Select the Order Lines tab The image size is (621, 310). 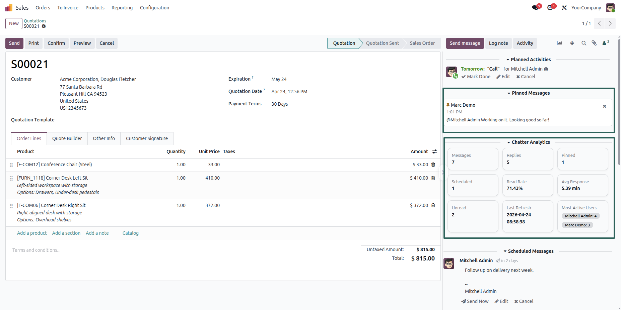click(29, 138)
